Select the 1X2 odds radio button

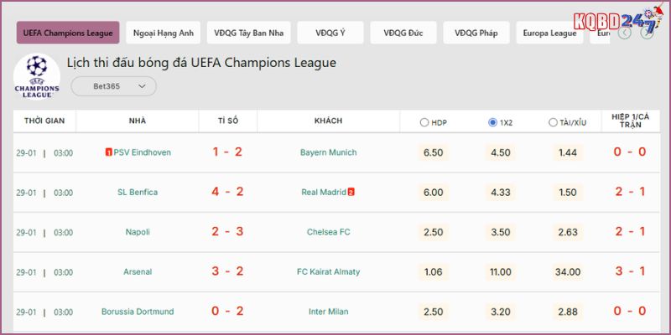[492, 122]
